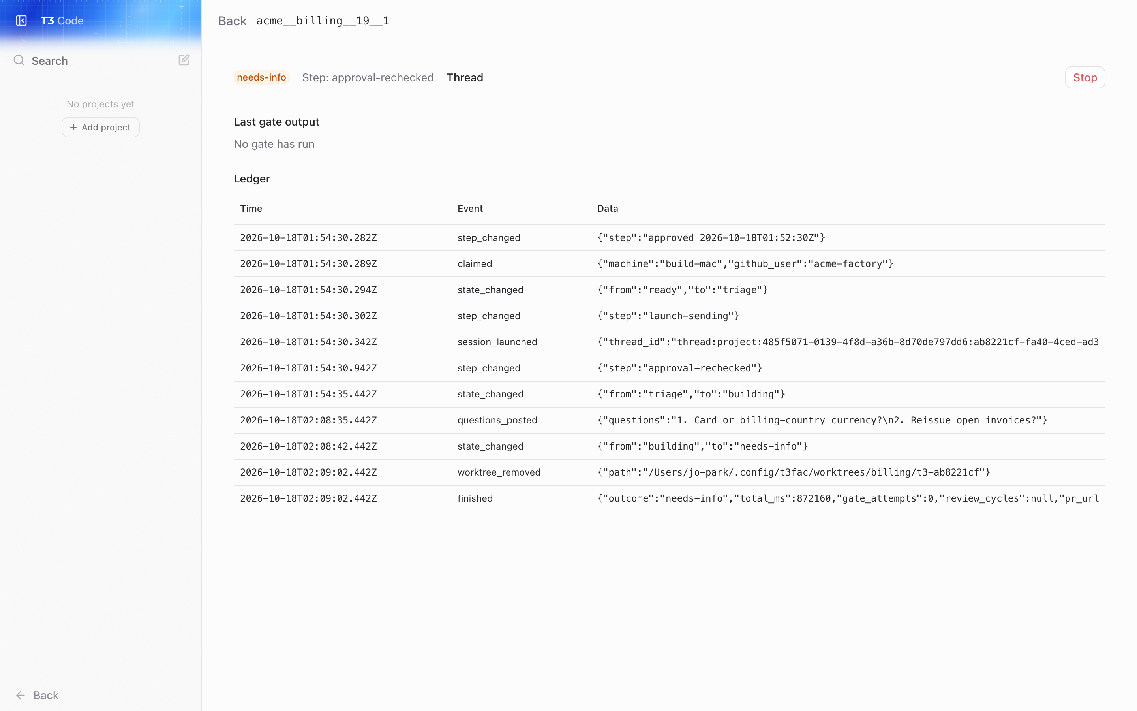Click the Time column header

(x=251, y=208)
